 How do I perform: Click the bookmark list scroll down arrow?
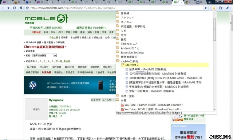(x=215, y=109)
